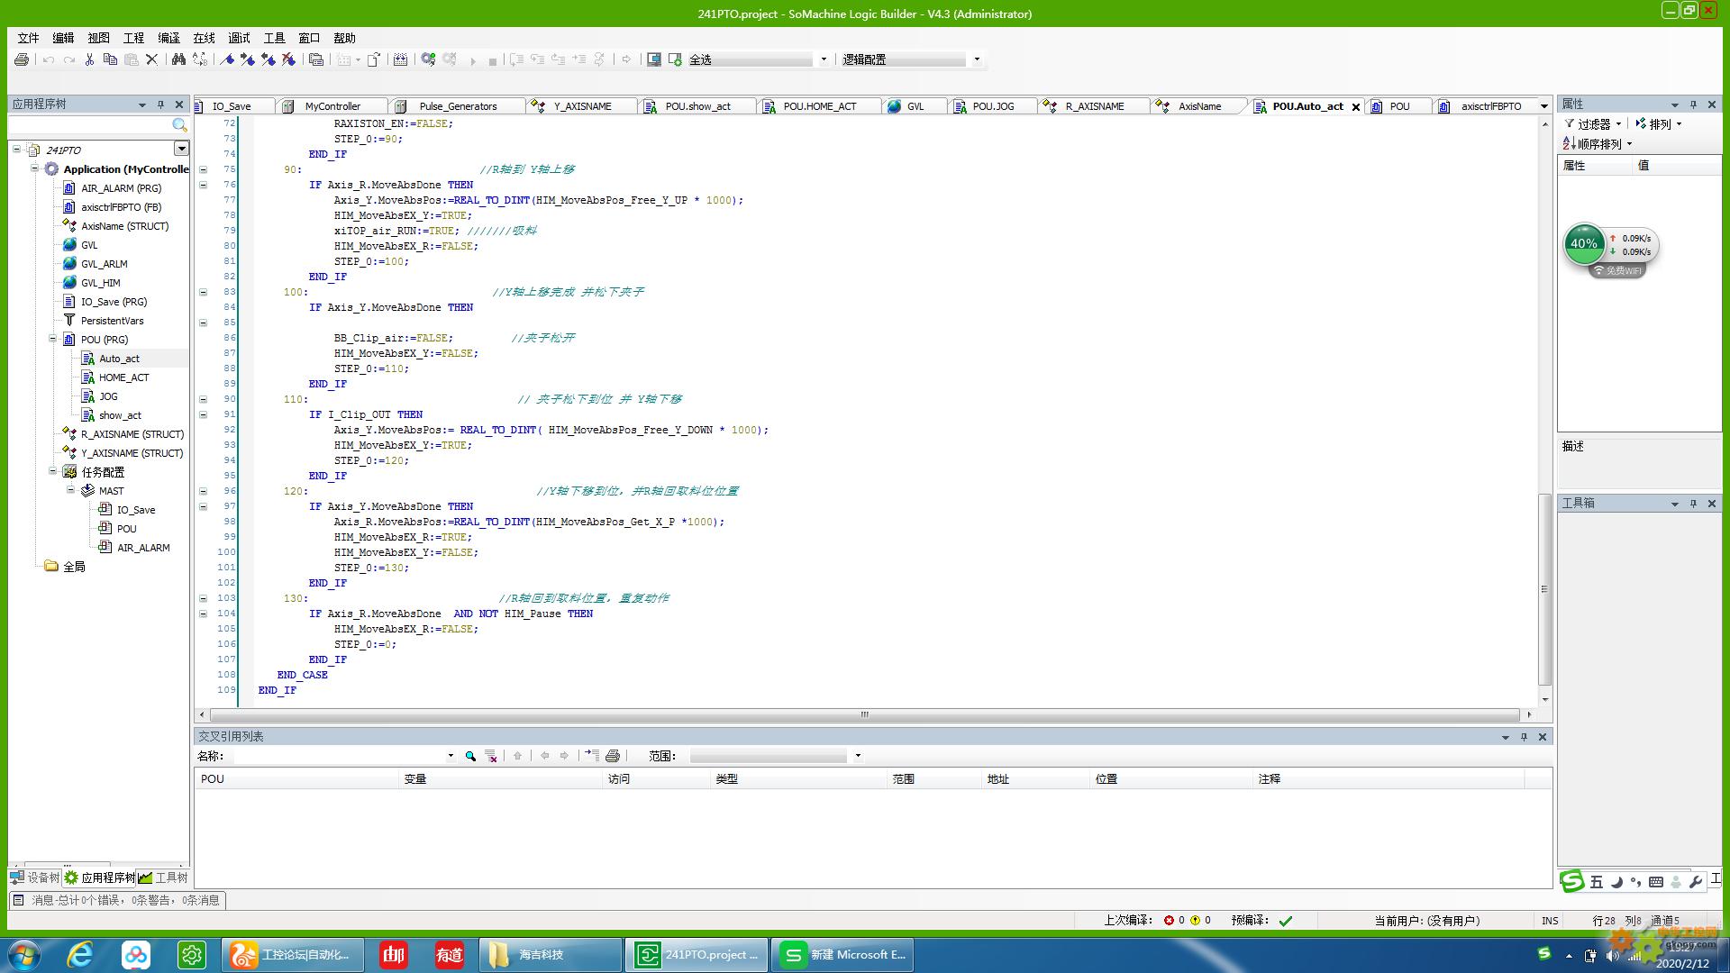Open the 在线 menu
The width and height of the screenshot is (1730, 973).
205,38
